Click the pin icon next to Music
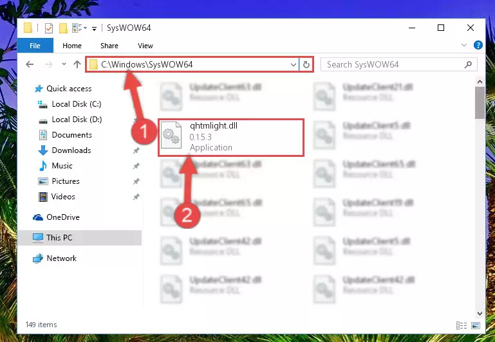Viewport: 495px width, 342px height. point(136,166)
